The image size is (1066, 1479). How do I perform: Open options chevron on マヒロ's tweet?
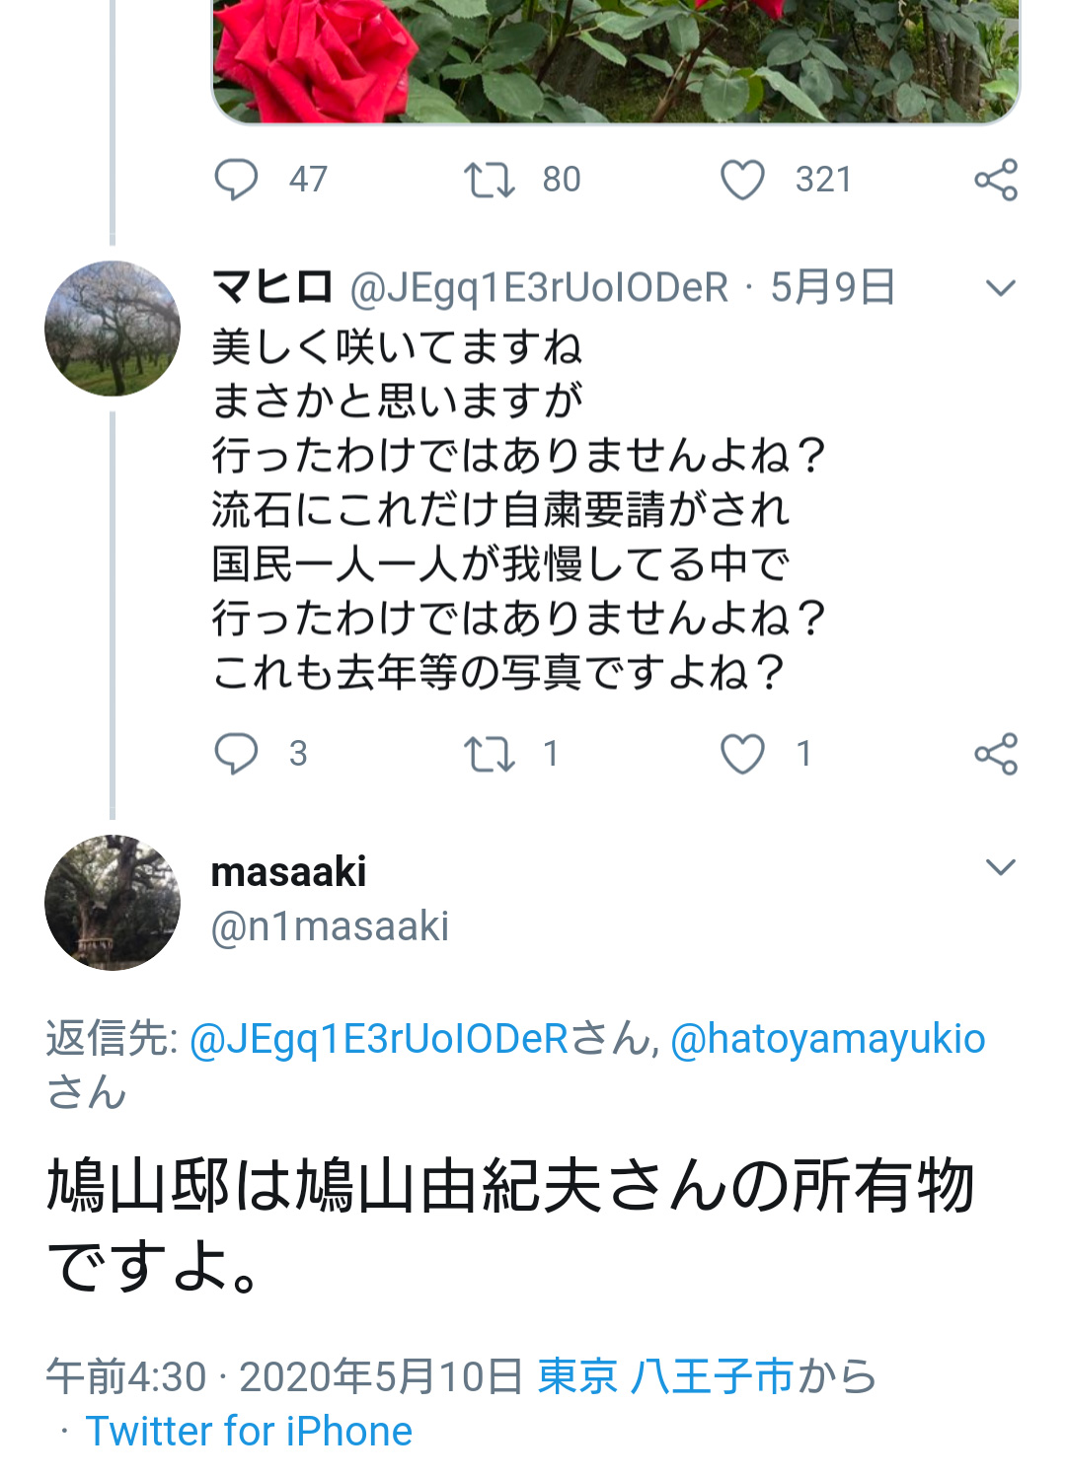[x=1000, y=288]
